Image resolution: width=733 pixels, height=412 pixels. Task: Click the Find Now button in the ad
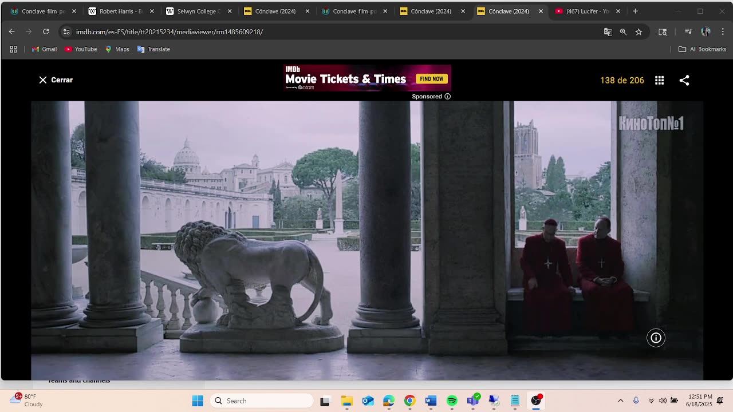point(431,79)
